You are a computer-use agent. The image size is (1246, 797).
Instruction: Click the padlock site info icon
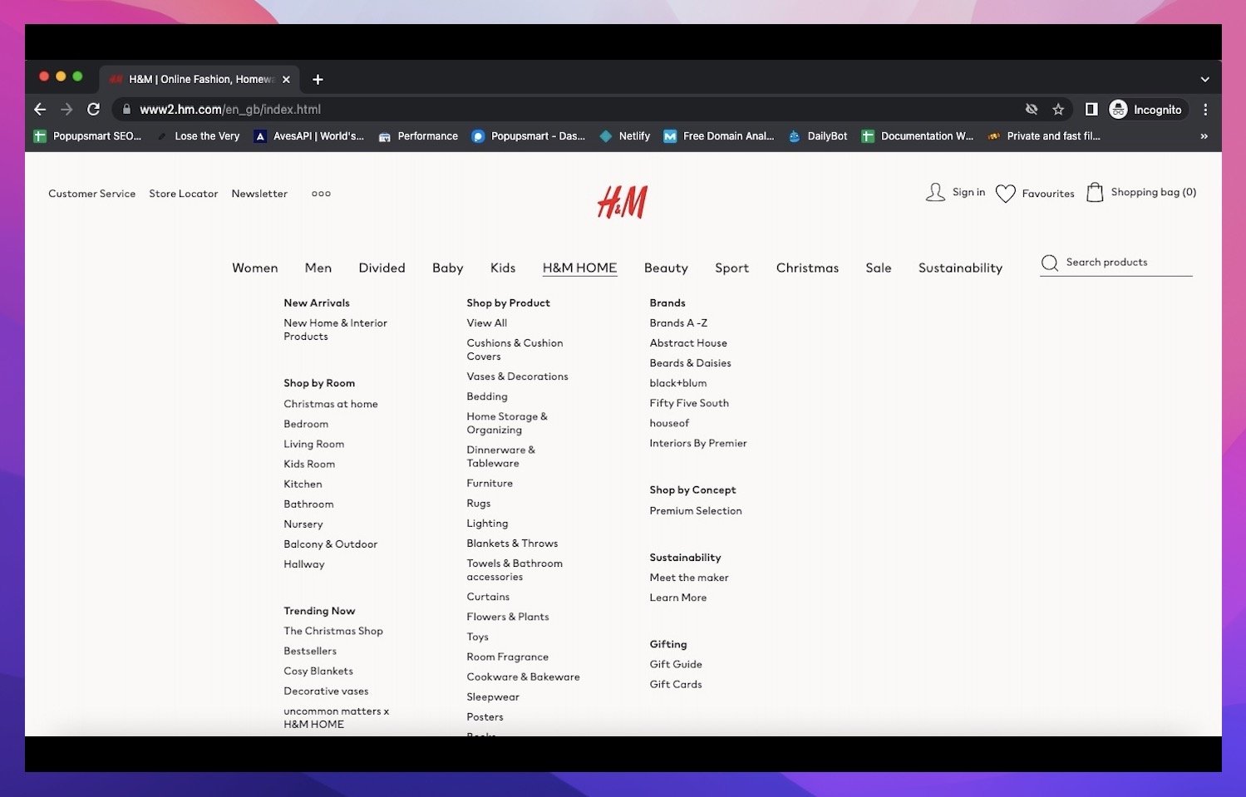coord(126,109)
